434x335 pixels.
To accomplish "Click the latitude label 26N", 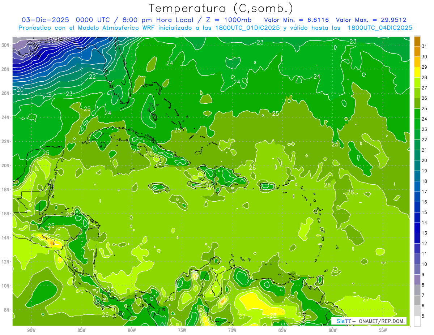I will click(5, 93).
